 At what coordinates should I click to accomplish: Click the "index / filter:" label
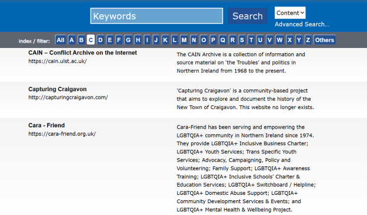coord(34,41)
